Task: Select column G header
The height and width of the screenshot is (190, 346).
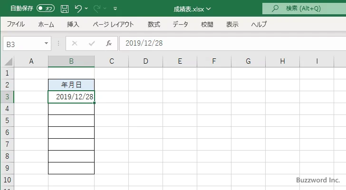Action: coord(248,61)
